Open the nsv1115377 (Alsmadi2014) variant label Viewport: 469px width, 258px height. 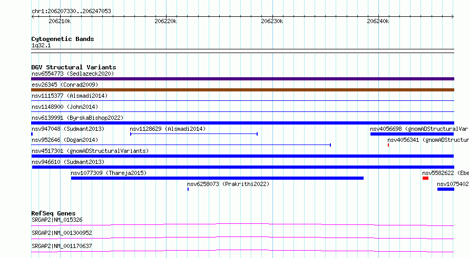click(x=70, y=96)
